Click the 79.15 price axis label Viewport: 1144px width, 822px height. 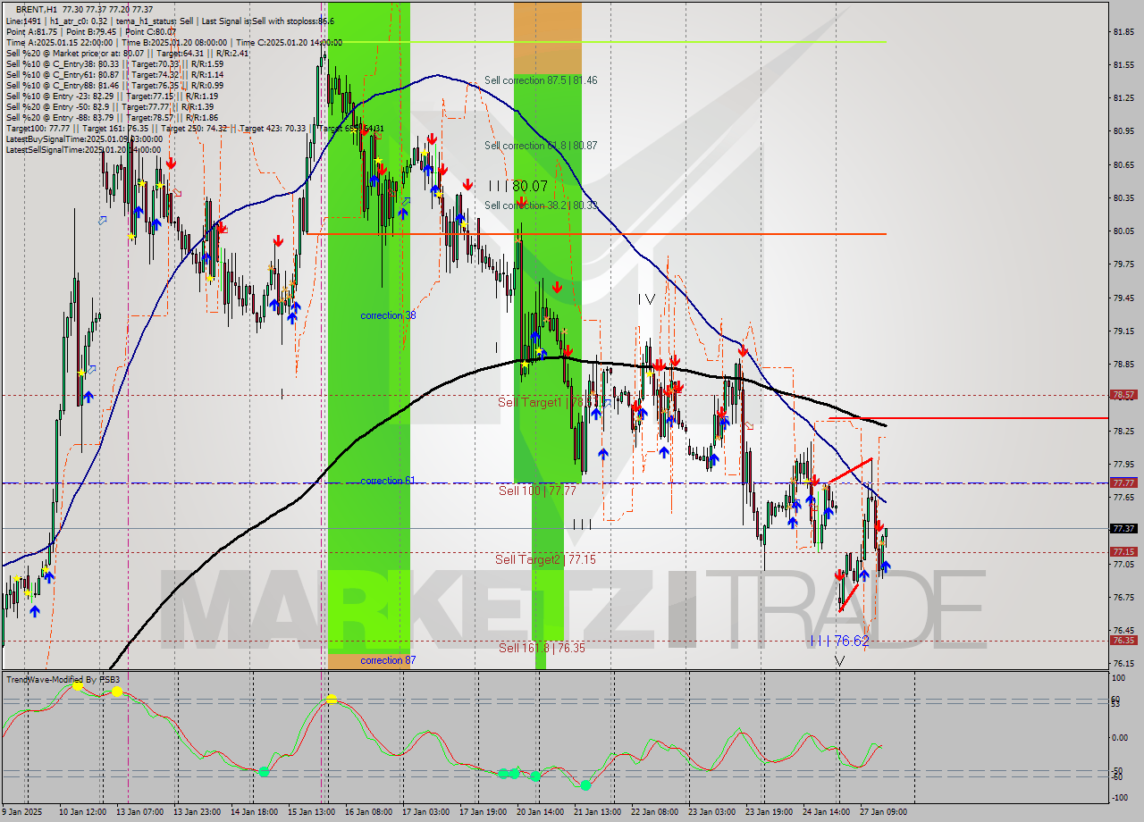[x=1123, y=331]
